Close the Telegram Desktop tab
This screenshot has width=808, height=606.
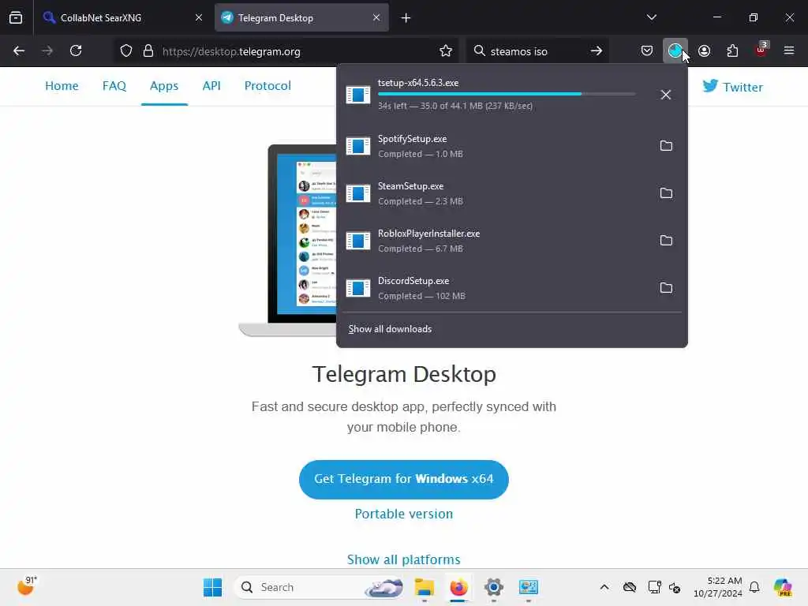376,17
